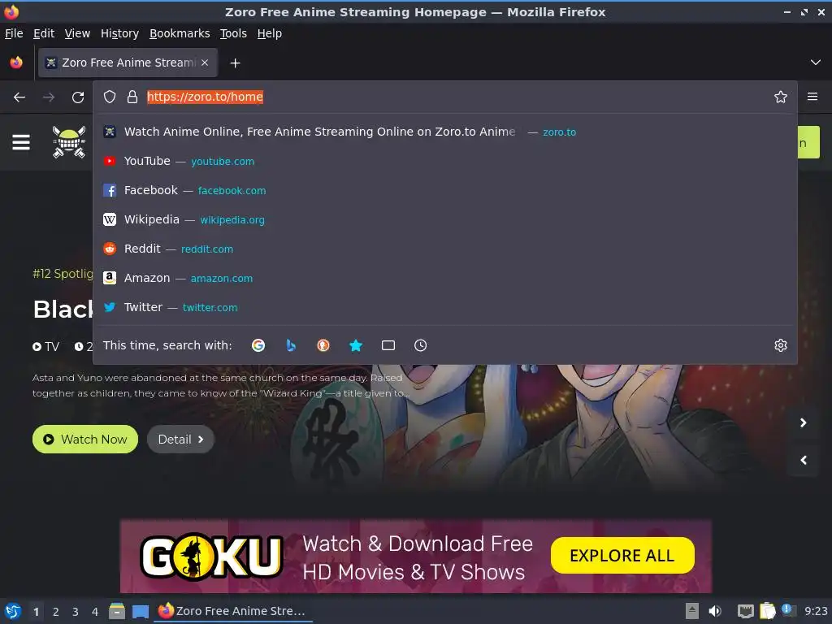
Task: Search this time with Google
Action: point(258,345)
